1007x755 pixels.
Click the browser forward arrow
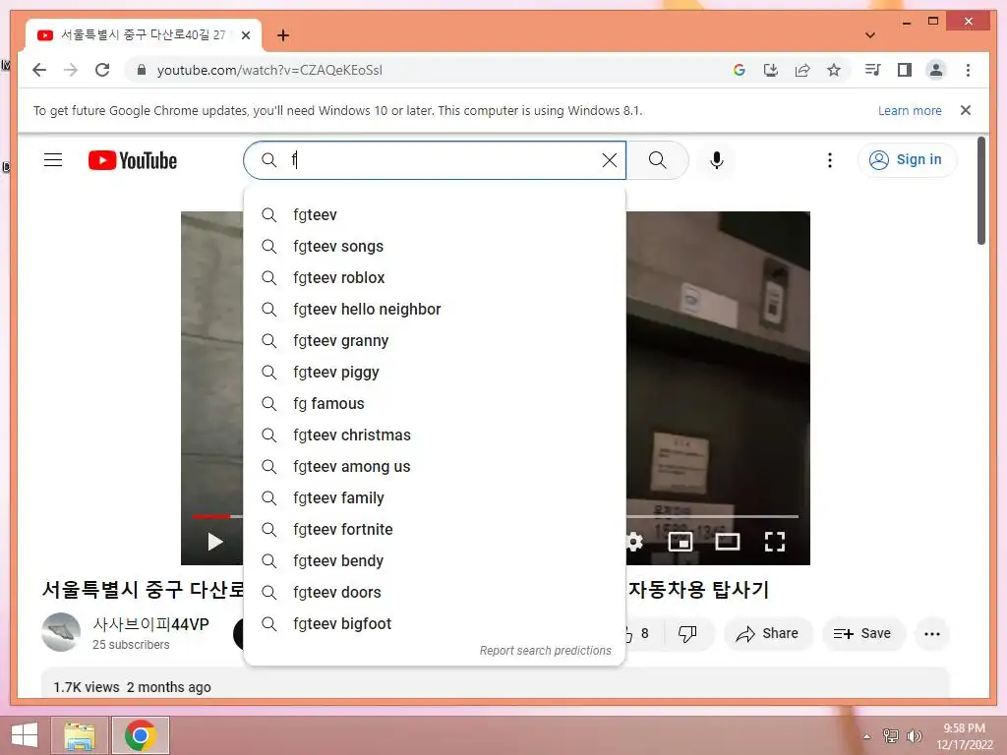[71, 70]
